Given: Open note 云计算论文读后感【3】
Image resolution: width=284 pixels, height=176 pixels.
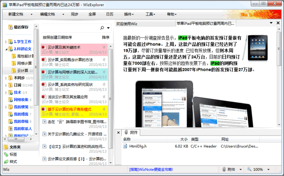Looking at the screenshot, I should [74, 161].
